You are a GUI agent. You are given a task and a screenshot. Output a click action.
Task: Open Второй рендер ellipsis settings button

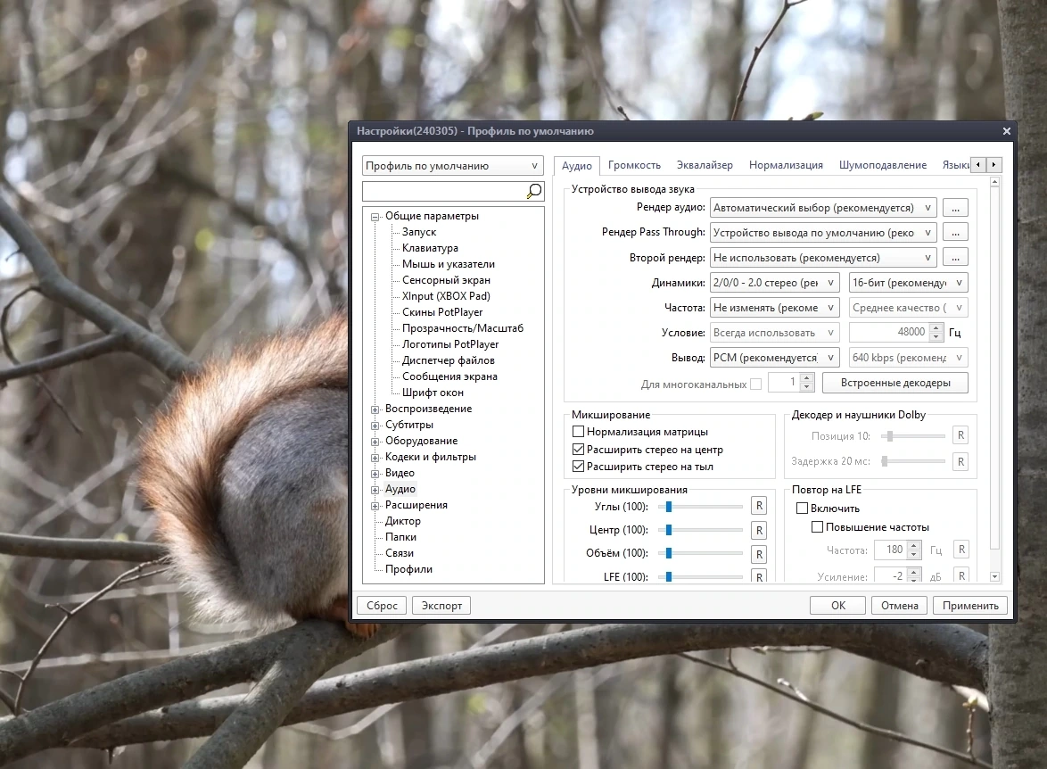pyautogui.click(x=955, y=257)
